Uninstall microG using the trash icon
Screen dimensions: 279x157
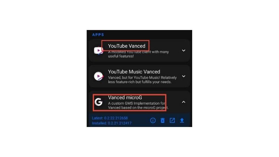coord(163,120)
